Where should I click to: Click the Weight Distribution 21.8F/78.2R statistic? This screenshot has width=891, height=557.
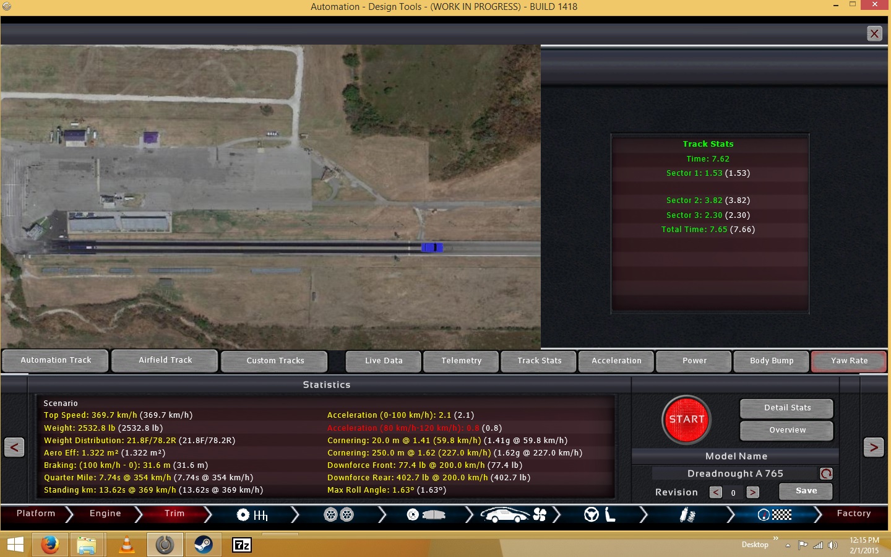pyautogui.click(x=139, y=441)
